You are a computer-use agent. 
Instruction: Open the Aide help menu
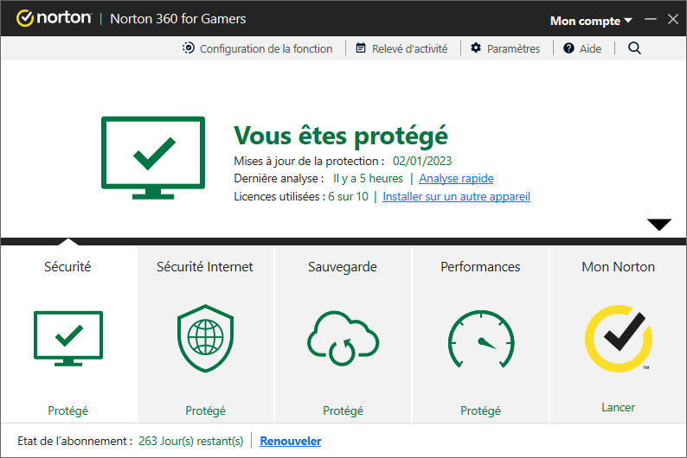point(582,48)
